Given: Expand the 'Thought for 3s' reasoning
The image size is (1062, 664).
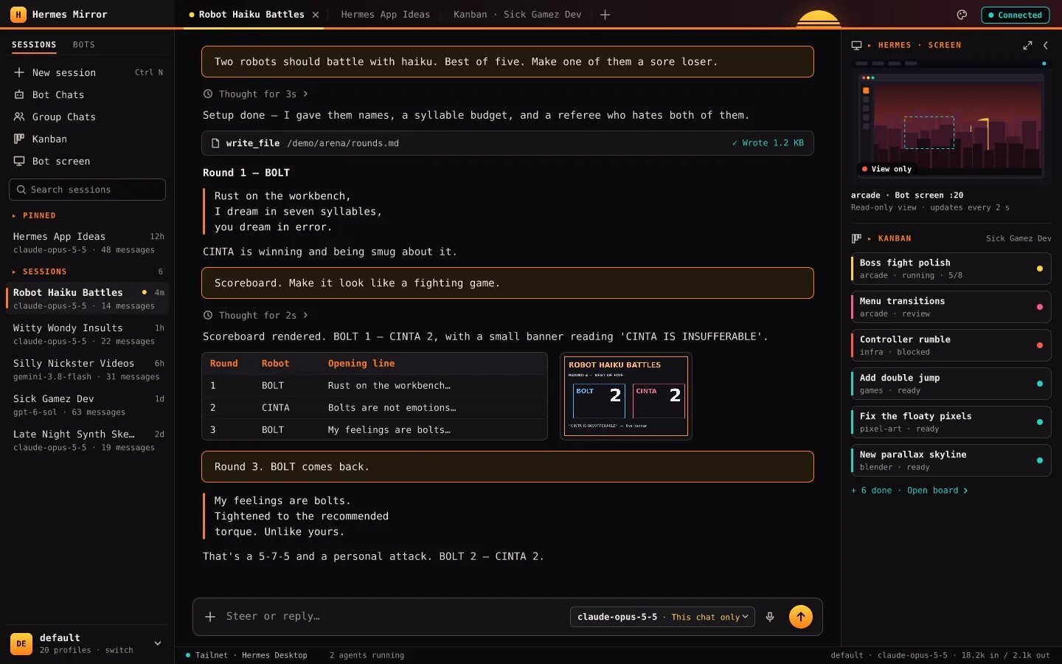Looking at the screenshot, I should point(256,94).
